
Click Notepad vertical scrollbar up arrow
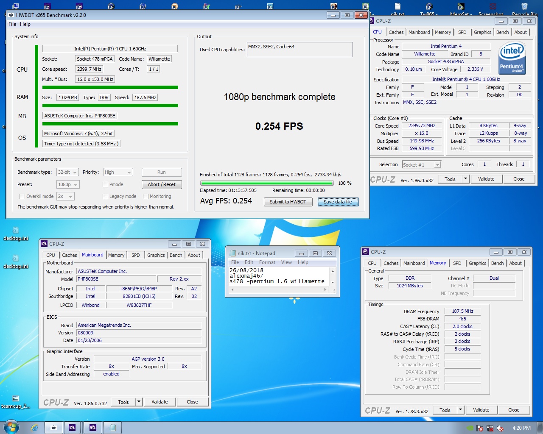click(333, 271)
